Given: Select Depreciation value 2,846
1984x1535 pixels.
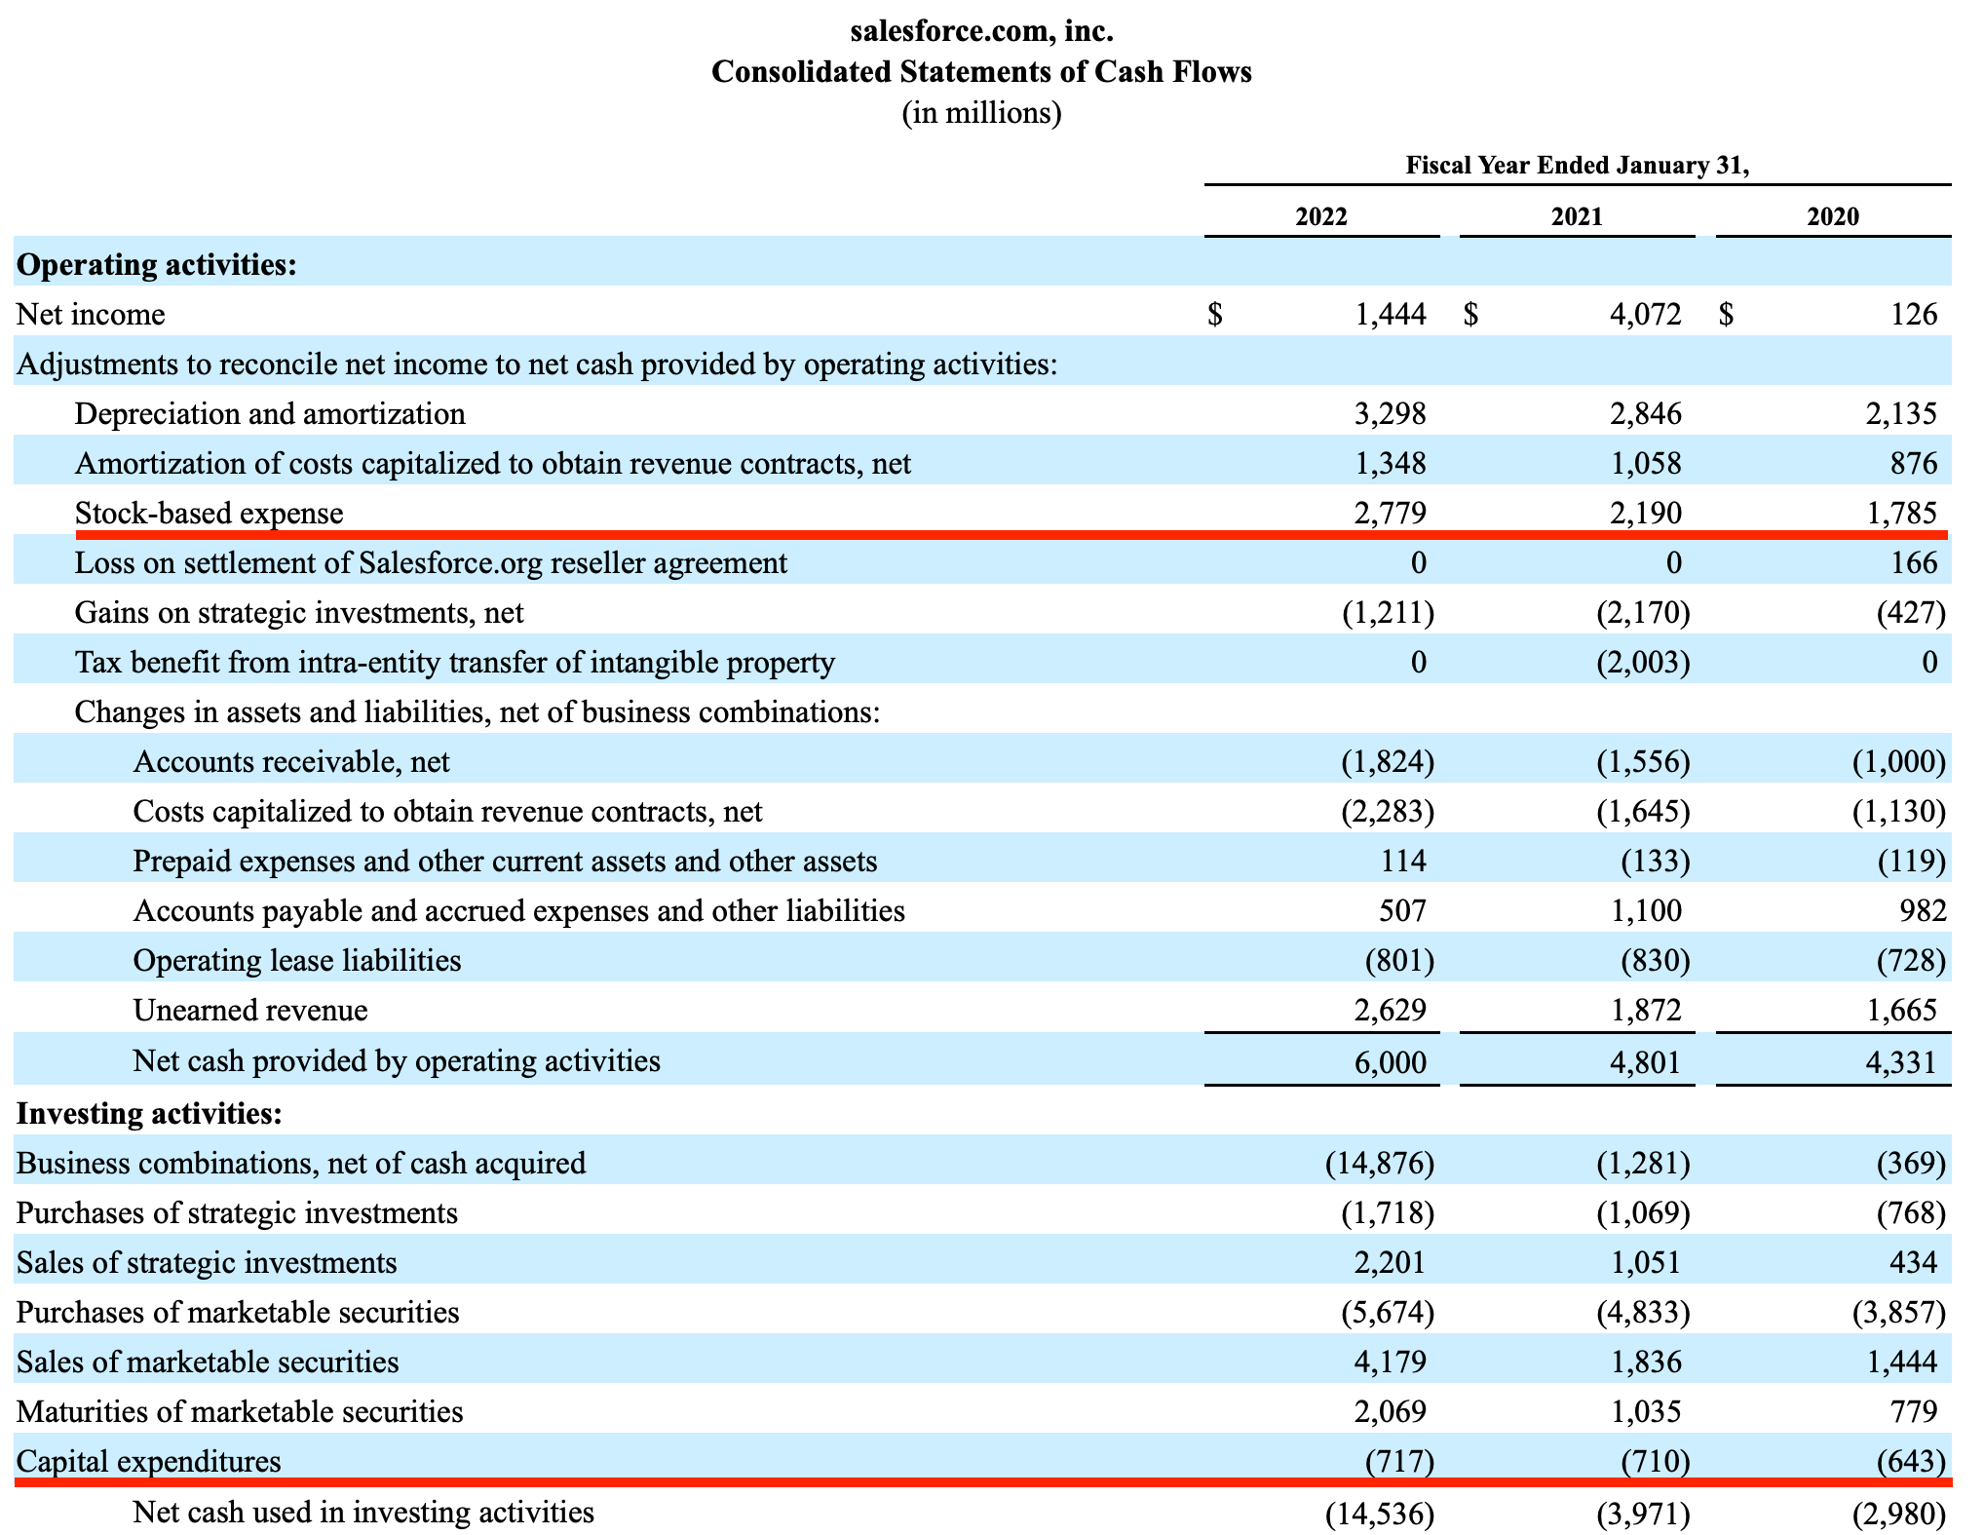Looking at the screenshot, I should 1646,413.
